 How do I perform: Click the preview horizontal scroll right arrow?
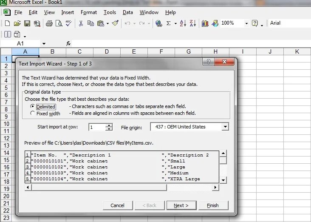[x=215, y=187]
